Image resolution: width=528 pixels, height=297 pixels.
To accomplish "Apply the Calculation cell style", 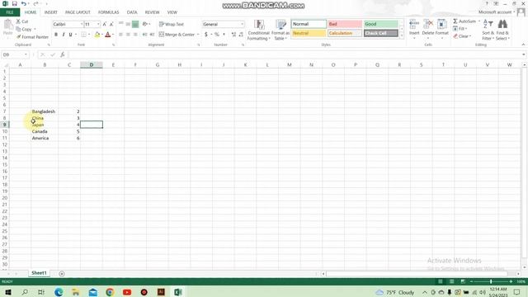I will (x=345, y=33).
